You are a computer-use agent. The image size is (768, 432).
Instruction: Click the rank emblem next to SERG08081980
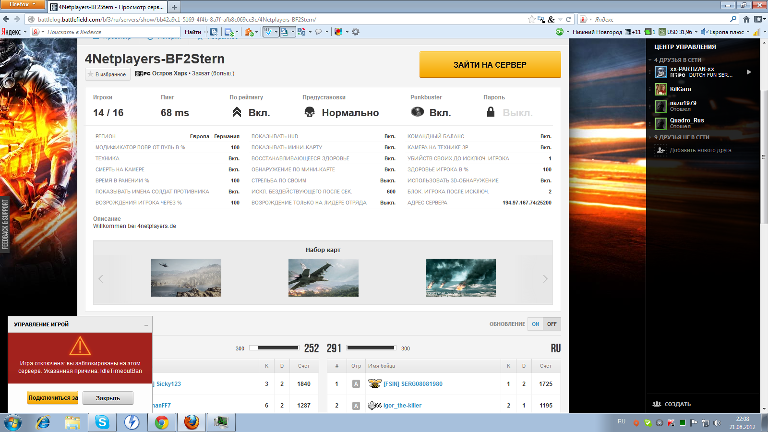[x=375, y=384]
